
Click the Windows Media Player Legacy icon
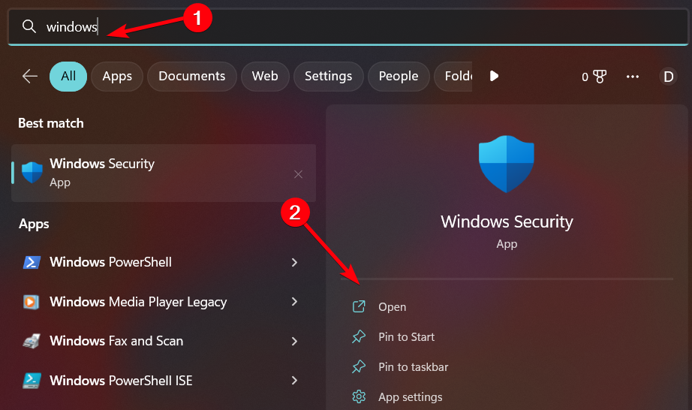click(x=31, y=302)
